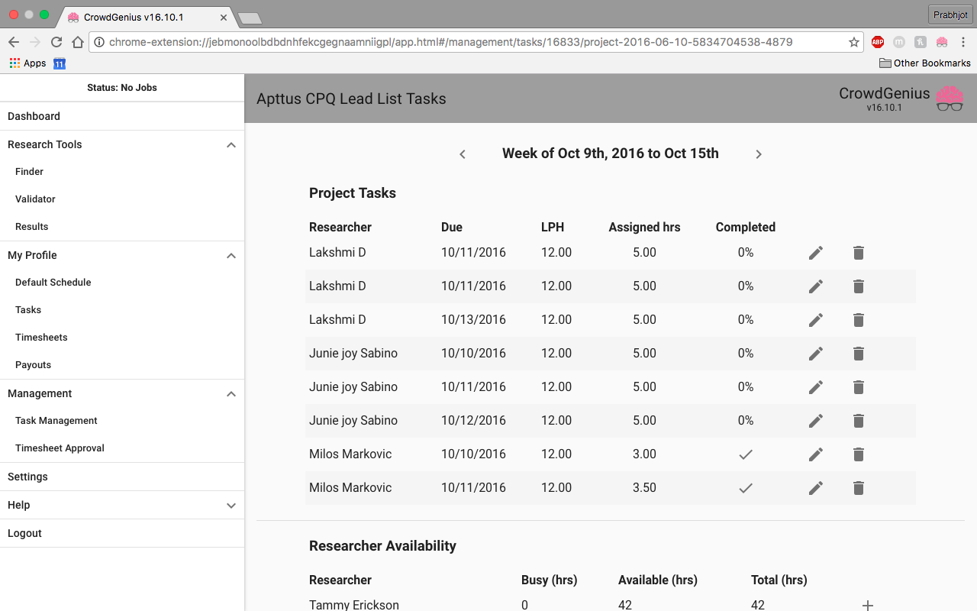Click Completed checkmark for Milos Markovic 10/10/2016
Screen dimensions: 977x611
tap(746, 454)
